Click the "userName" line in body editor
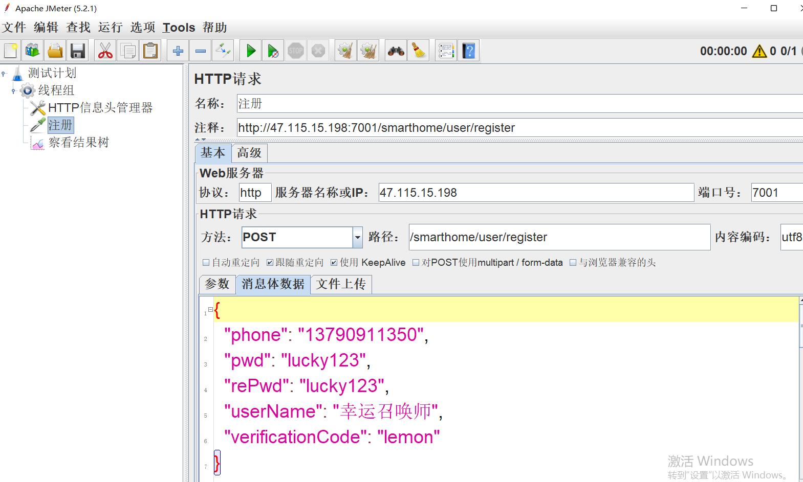 click(x=333, y=411)
